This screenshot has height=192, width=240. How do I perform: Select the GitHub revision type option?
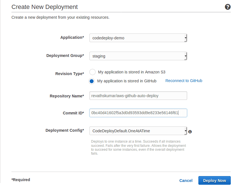coord(92,81)
